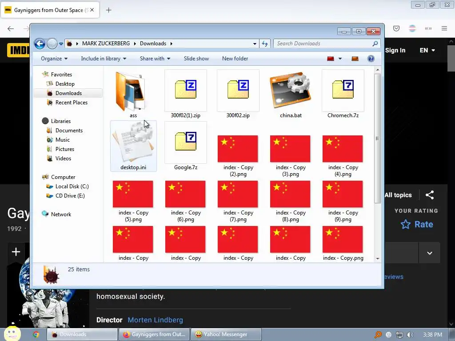Open CD Drive (E:)
The height and width of the screenshot is (341, 455).
tap(70, 196)
